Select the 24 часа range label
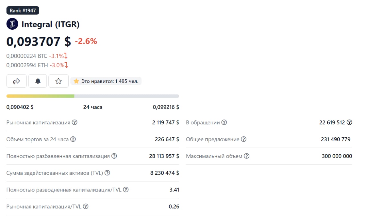The height and width of the screenshot is (216, 365). point(93,107)
